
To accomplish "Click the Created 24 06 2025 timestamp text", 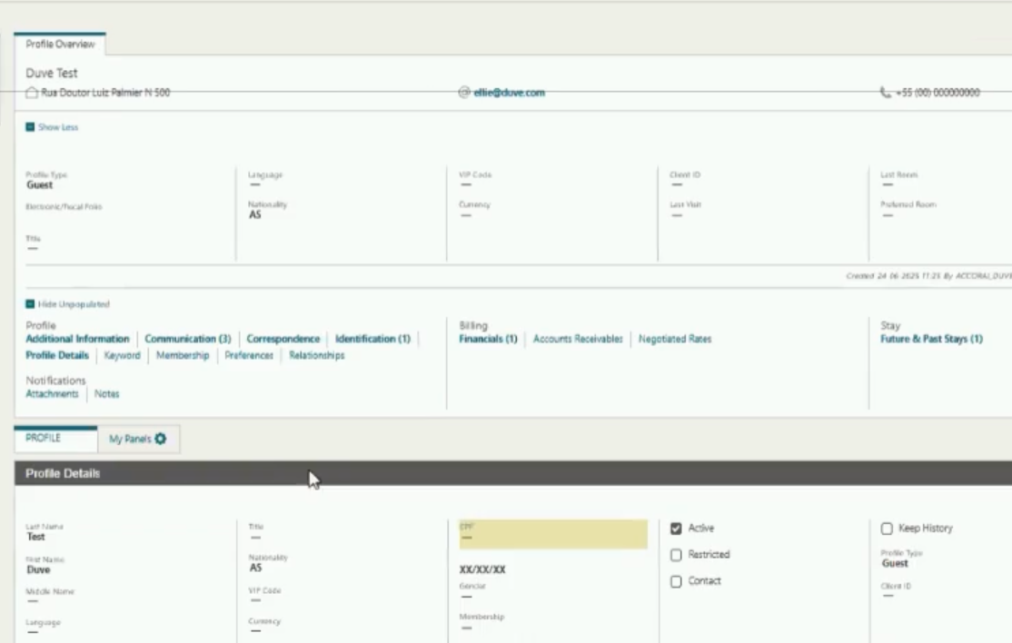I will click(928, 276).
